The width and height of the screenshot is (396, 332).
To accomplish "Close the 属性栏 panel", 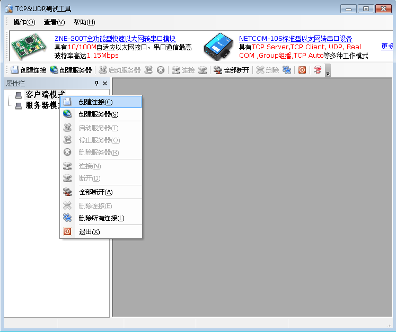I will tap(105, 83).
